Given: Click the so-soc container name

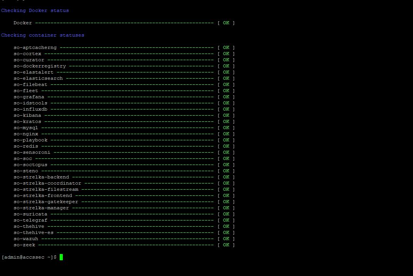Looking at the screenshot, I should 23,159.
